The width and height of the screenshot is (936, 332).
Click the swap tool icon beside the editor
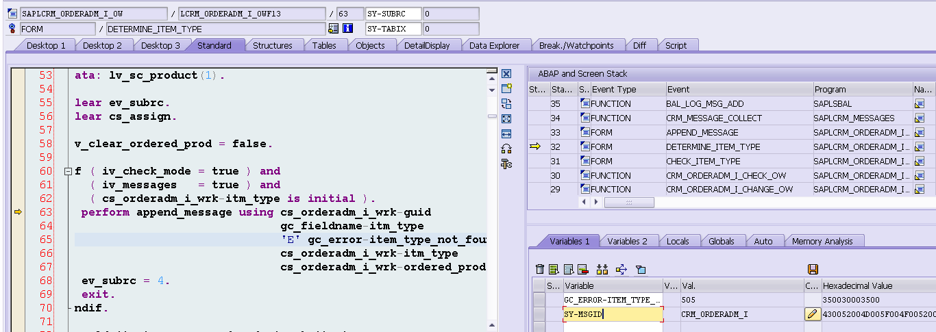[506, 103]
